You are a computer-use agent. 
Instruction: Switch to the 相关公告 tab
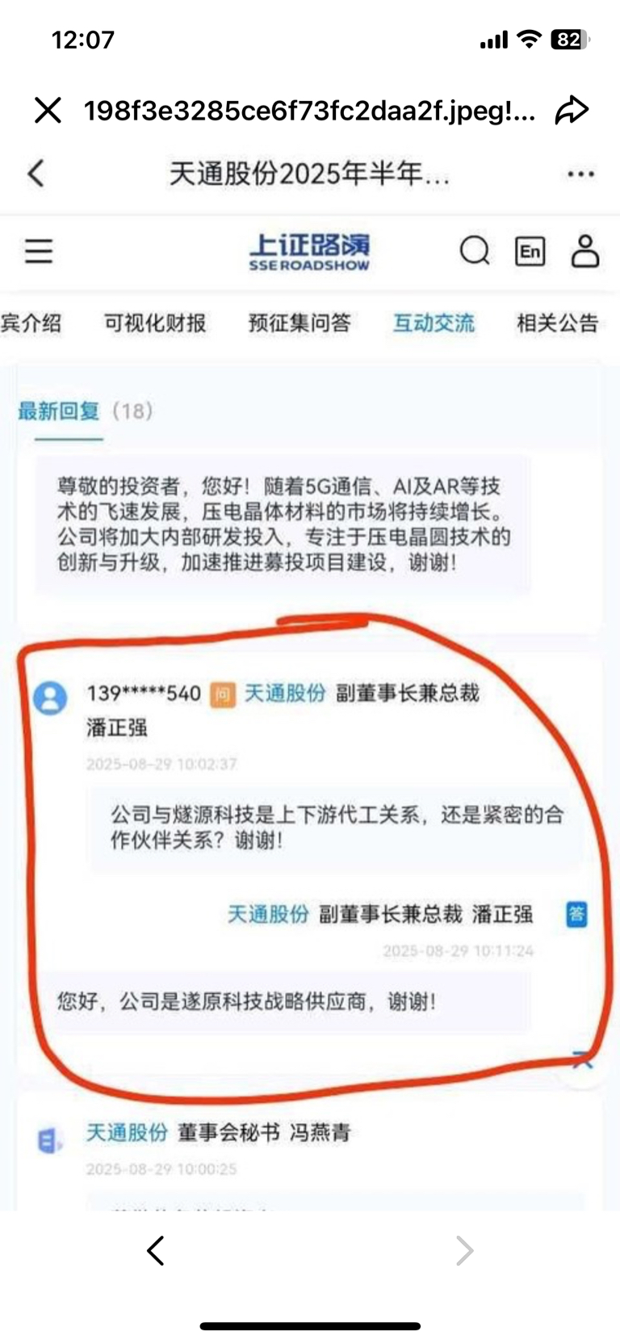click(x=557, y=323)
